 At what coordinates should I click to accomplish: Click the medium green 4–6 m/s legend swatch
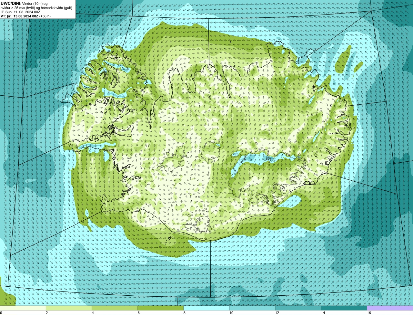pos(115,308)
